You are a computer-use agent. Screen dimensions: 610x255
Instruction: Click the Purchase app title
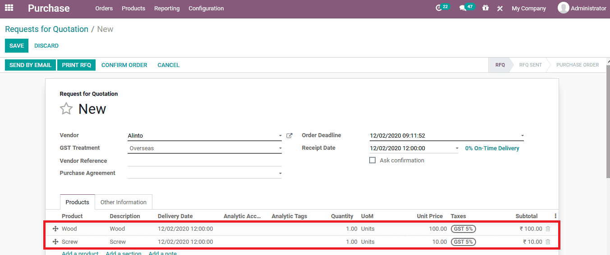pos(49,8)
